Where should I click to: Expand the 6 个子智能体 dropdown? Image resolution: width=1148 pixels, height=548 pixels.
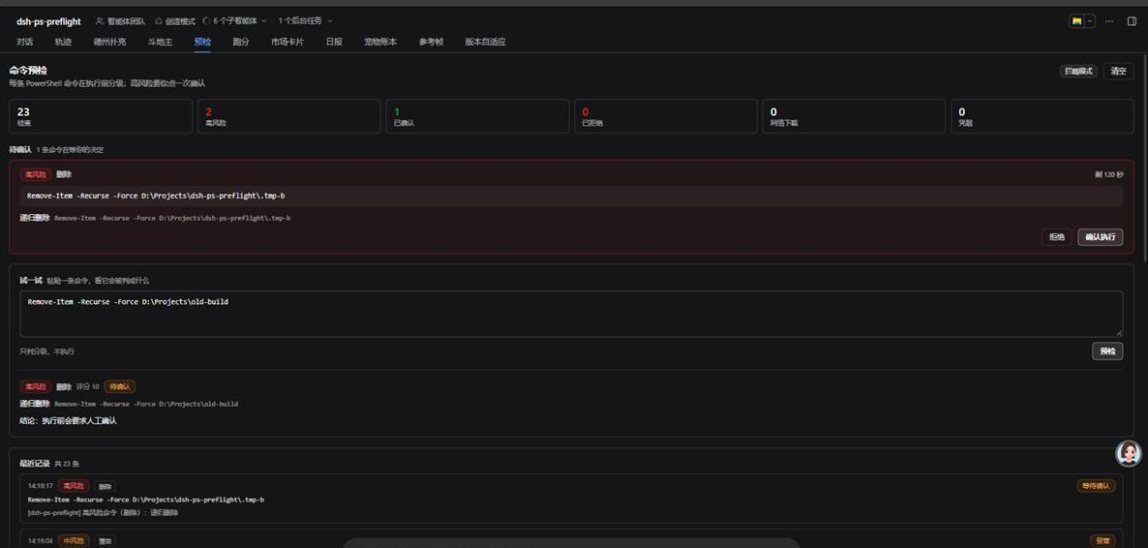tap(235, 21)
